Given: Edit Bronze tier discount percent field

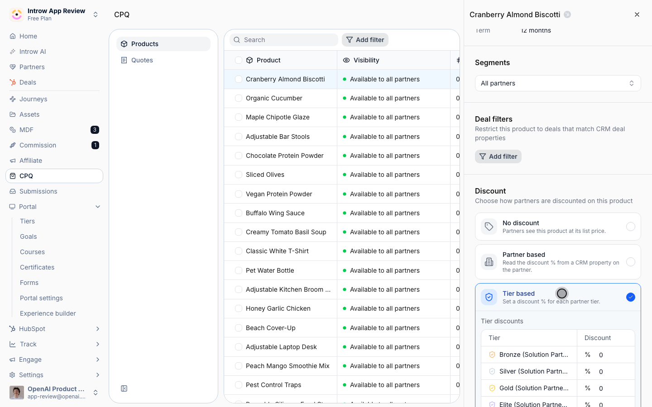Looking at the screenshot, I should point(606,355).
